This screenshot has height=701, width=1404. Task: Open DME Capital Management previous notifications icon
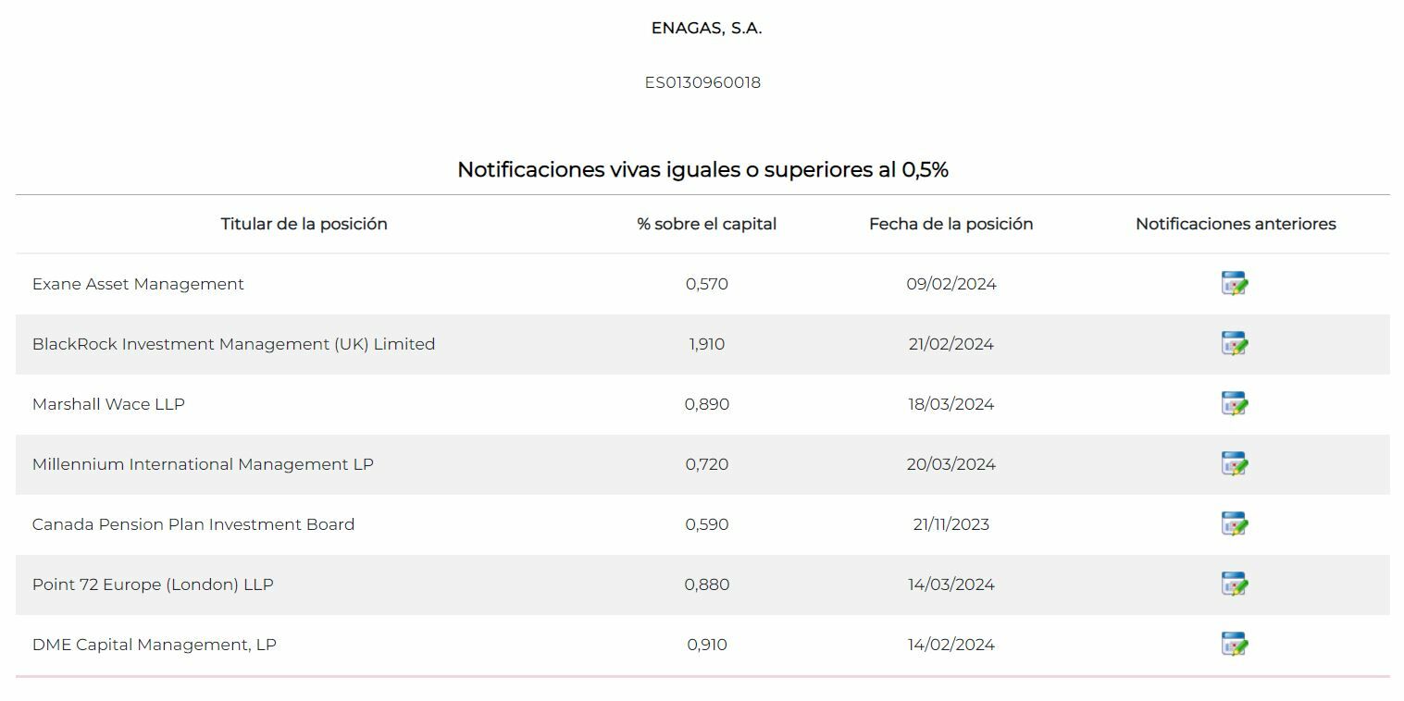pos(1235,645)
